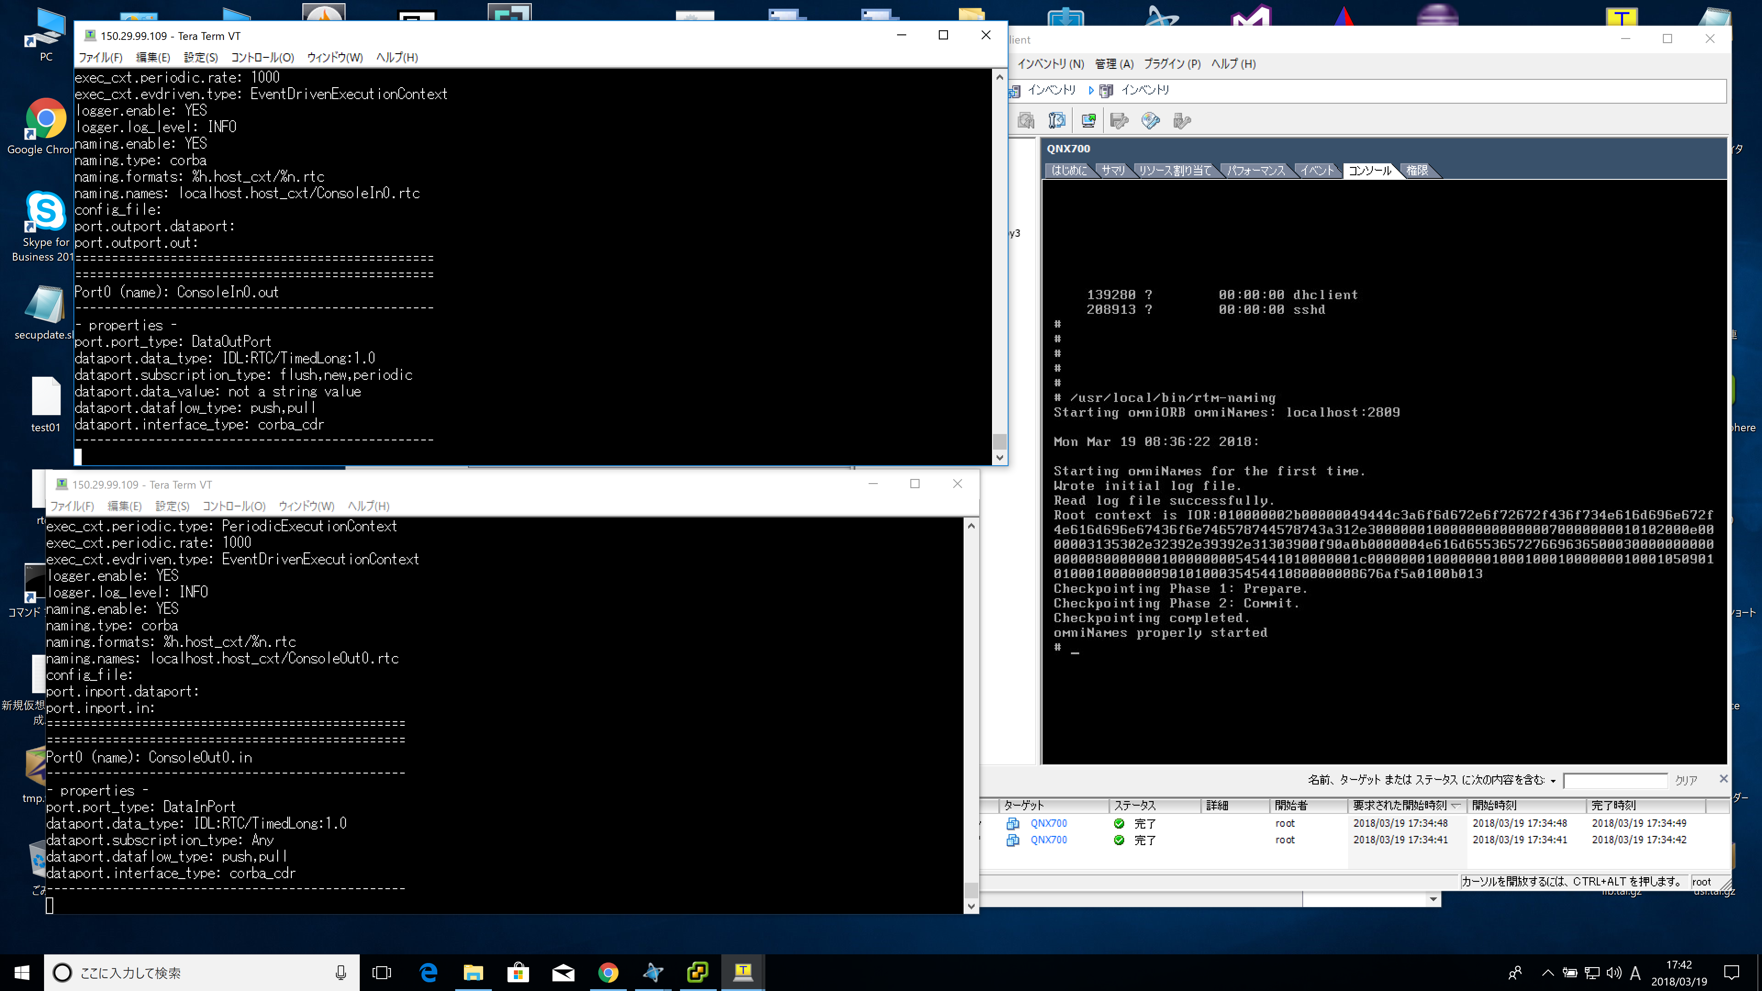
Task: Open Windows Start menu
Action: pos(22,973)
